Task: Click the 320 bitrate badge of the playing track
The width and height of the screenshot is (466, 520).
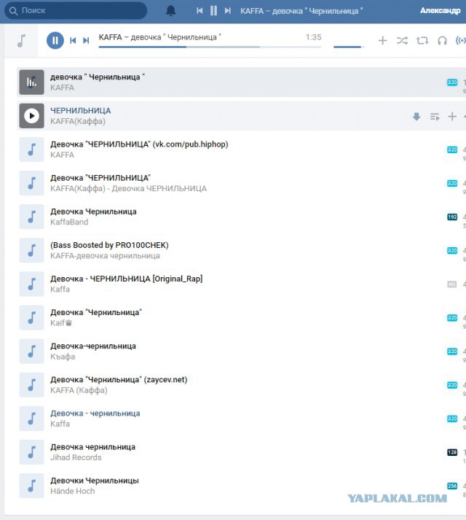Action: point(452,82)
